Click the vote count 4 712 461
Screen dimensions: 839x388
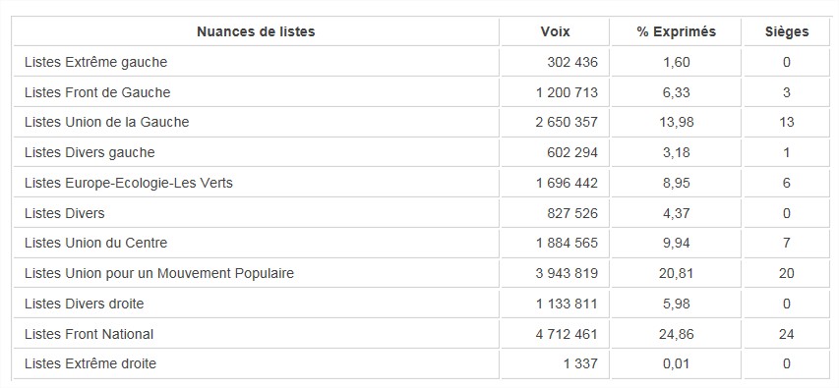click(x=567, y=335)
